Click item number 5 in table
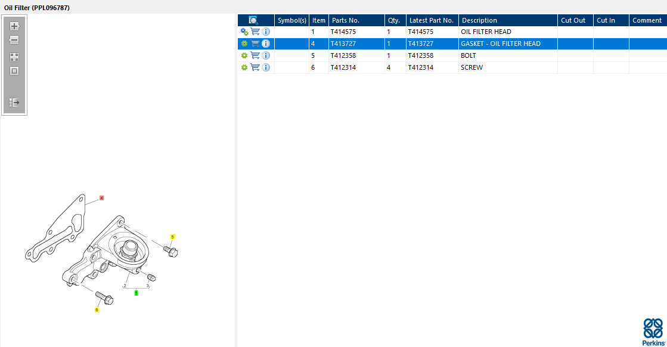The width and height of the screenshot is (667, 347). (313, 55)
